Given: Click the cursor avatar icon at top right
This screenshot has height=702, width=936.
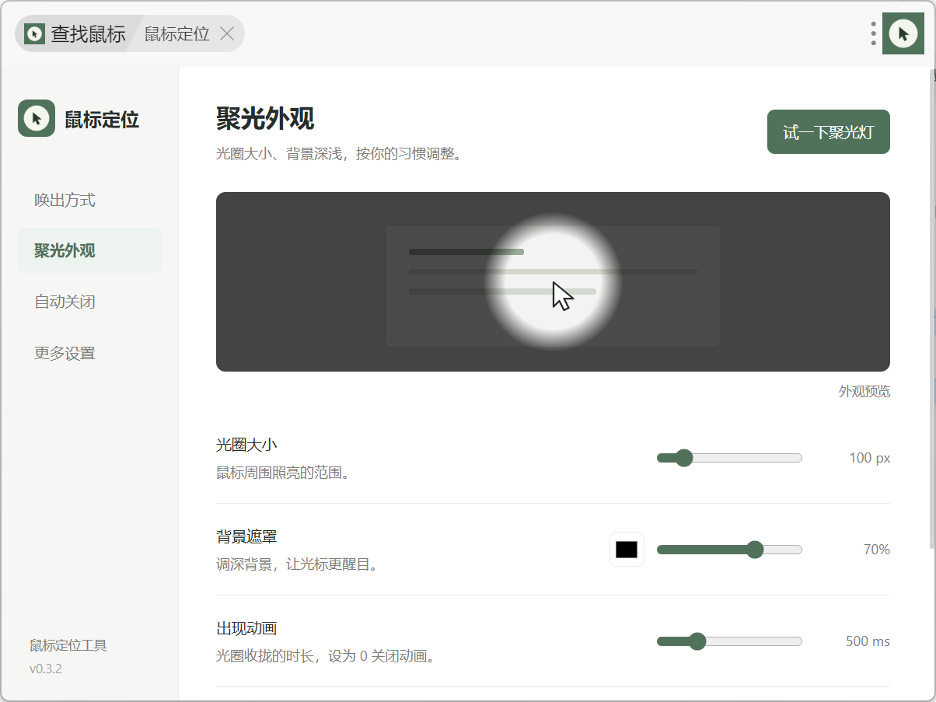Looking at the screenshot, I should point(903,33).
